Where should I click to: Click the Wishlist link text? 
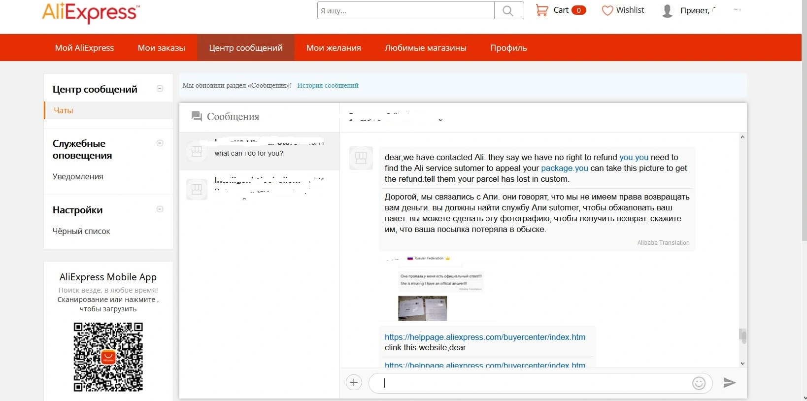tap(630, 10)
